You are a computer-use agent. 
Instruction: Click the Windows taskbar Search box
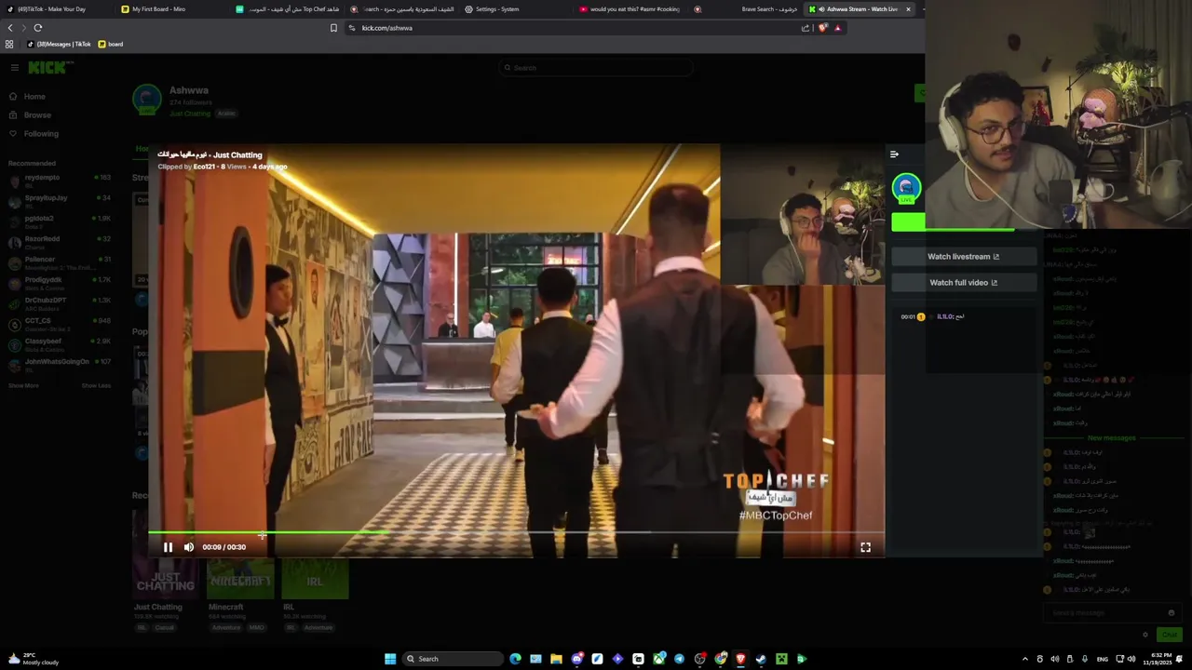pos(453,659)
